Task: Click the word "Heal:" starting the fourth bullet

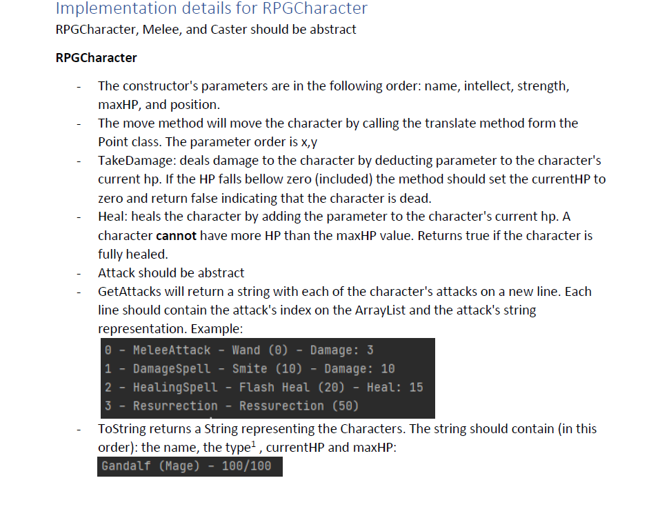Action: [x=113, y=217]
